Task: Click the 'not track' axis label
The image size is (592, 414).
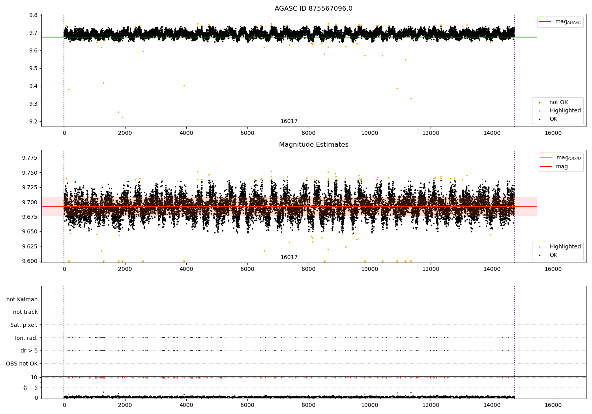Action: (x=25, y=312)
